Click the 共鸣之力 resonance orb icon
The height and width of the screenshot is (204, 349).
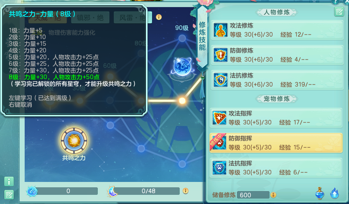[x=74, y=141]
